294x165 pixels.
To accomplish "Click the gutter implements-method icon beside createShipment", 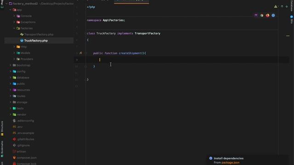I will (81, 53).
